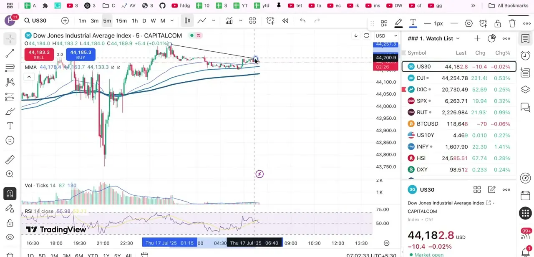Change line color in drawing toolbar

pos(398,23)
